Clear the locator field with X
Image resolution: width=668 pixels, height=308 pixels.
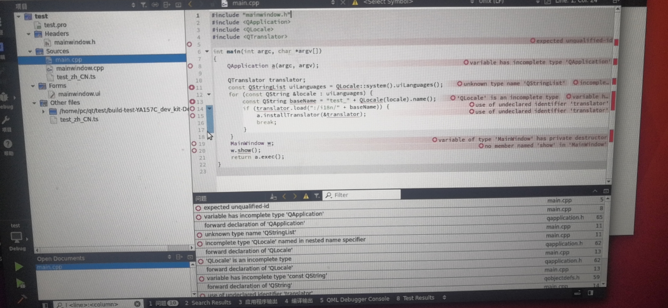(137, 304)
